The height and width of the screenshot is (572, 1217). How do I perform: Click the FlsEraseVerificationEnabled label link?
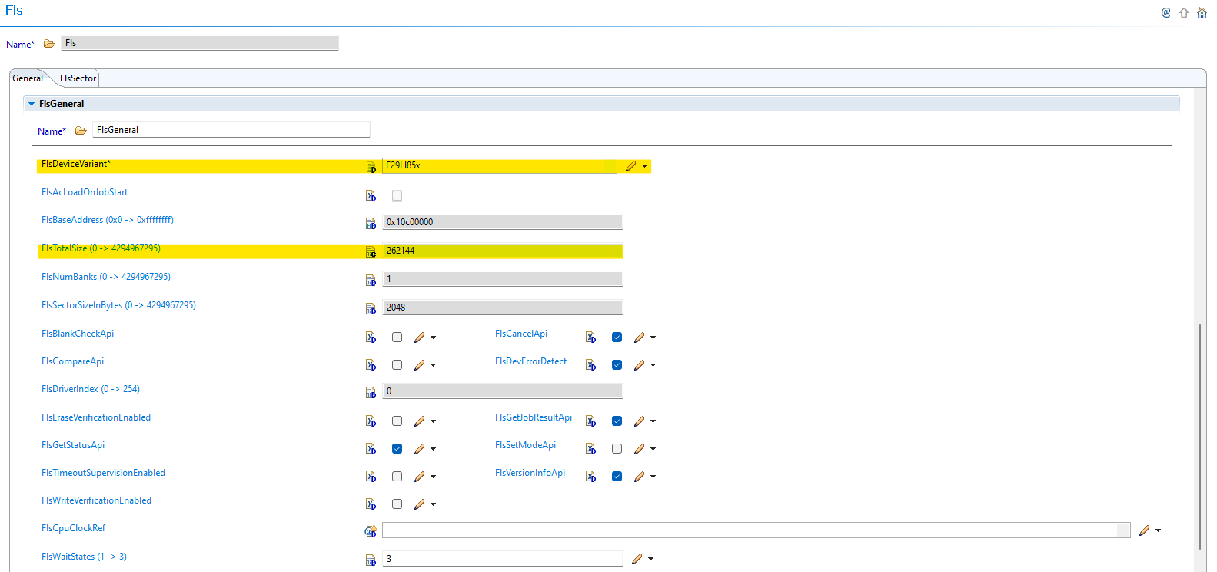pos(96,417)
